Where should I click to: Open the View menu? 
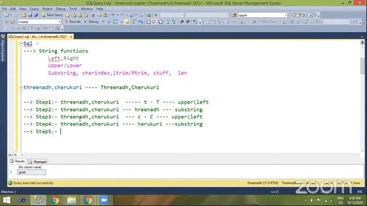23,9
